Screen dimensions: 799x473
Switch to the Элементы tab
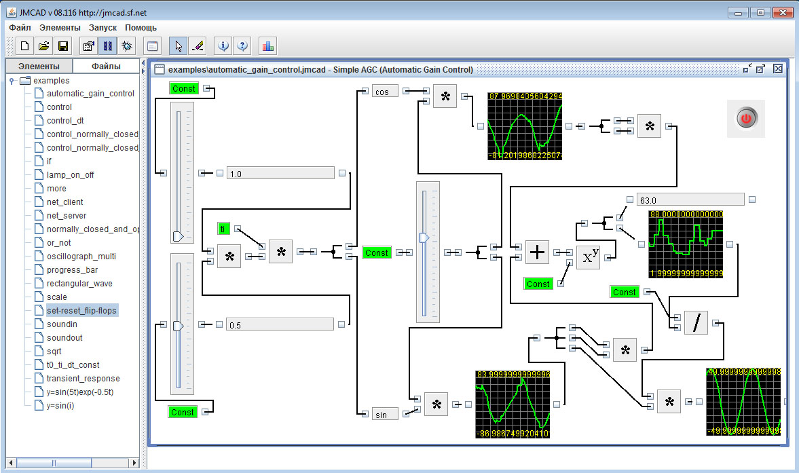39,66
